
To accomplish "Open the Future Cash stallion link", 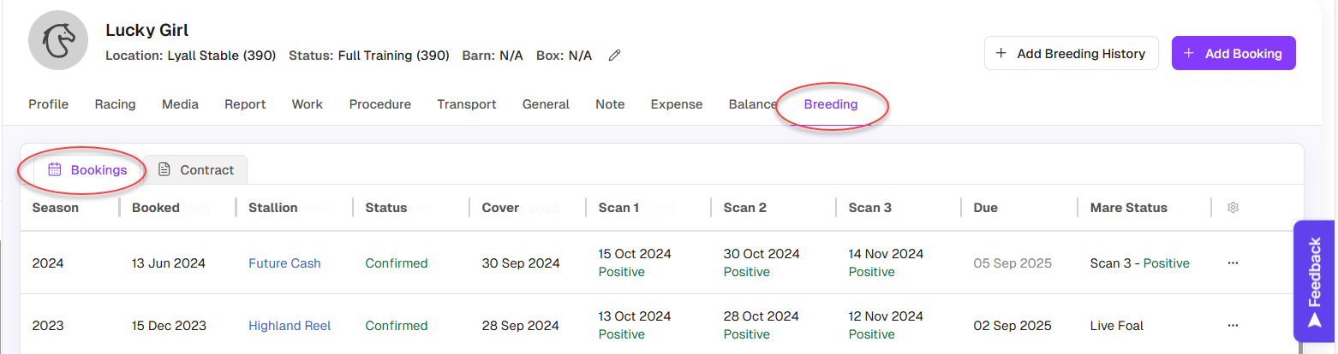I will [284, 263].
